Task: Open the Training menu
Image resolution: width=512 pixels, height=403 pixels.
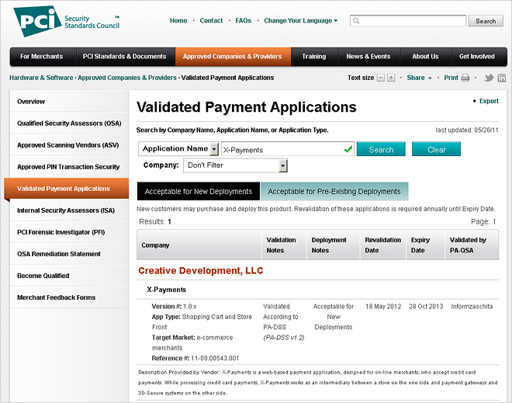Action: (314, 57)
